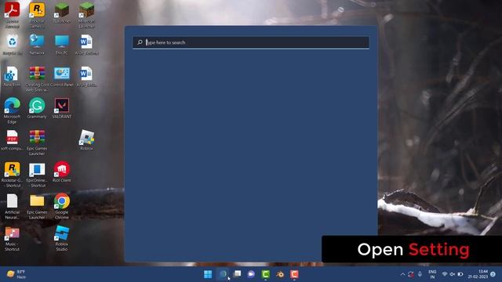This screenshot has width=502, height=282.
Task: Click the ENG IN language indicator
Action: 432,274
